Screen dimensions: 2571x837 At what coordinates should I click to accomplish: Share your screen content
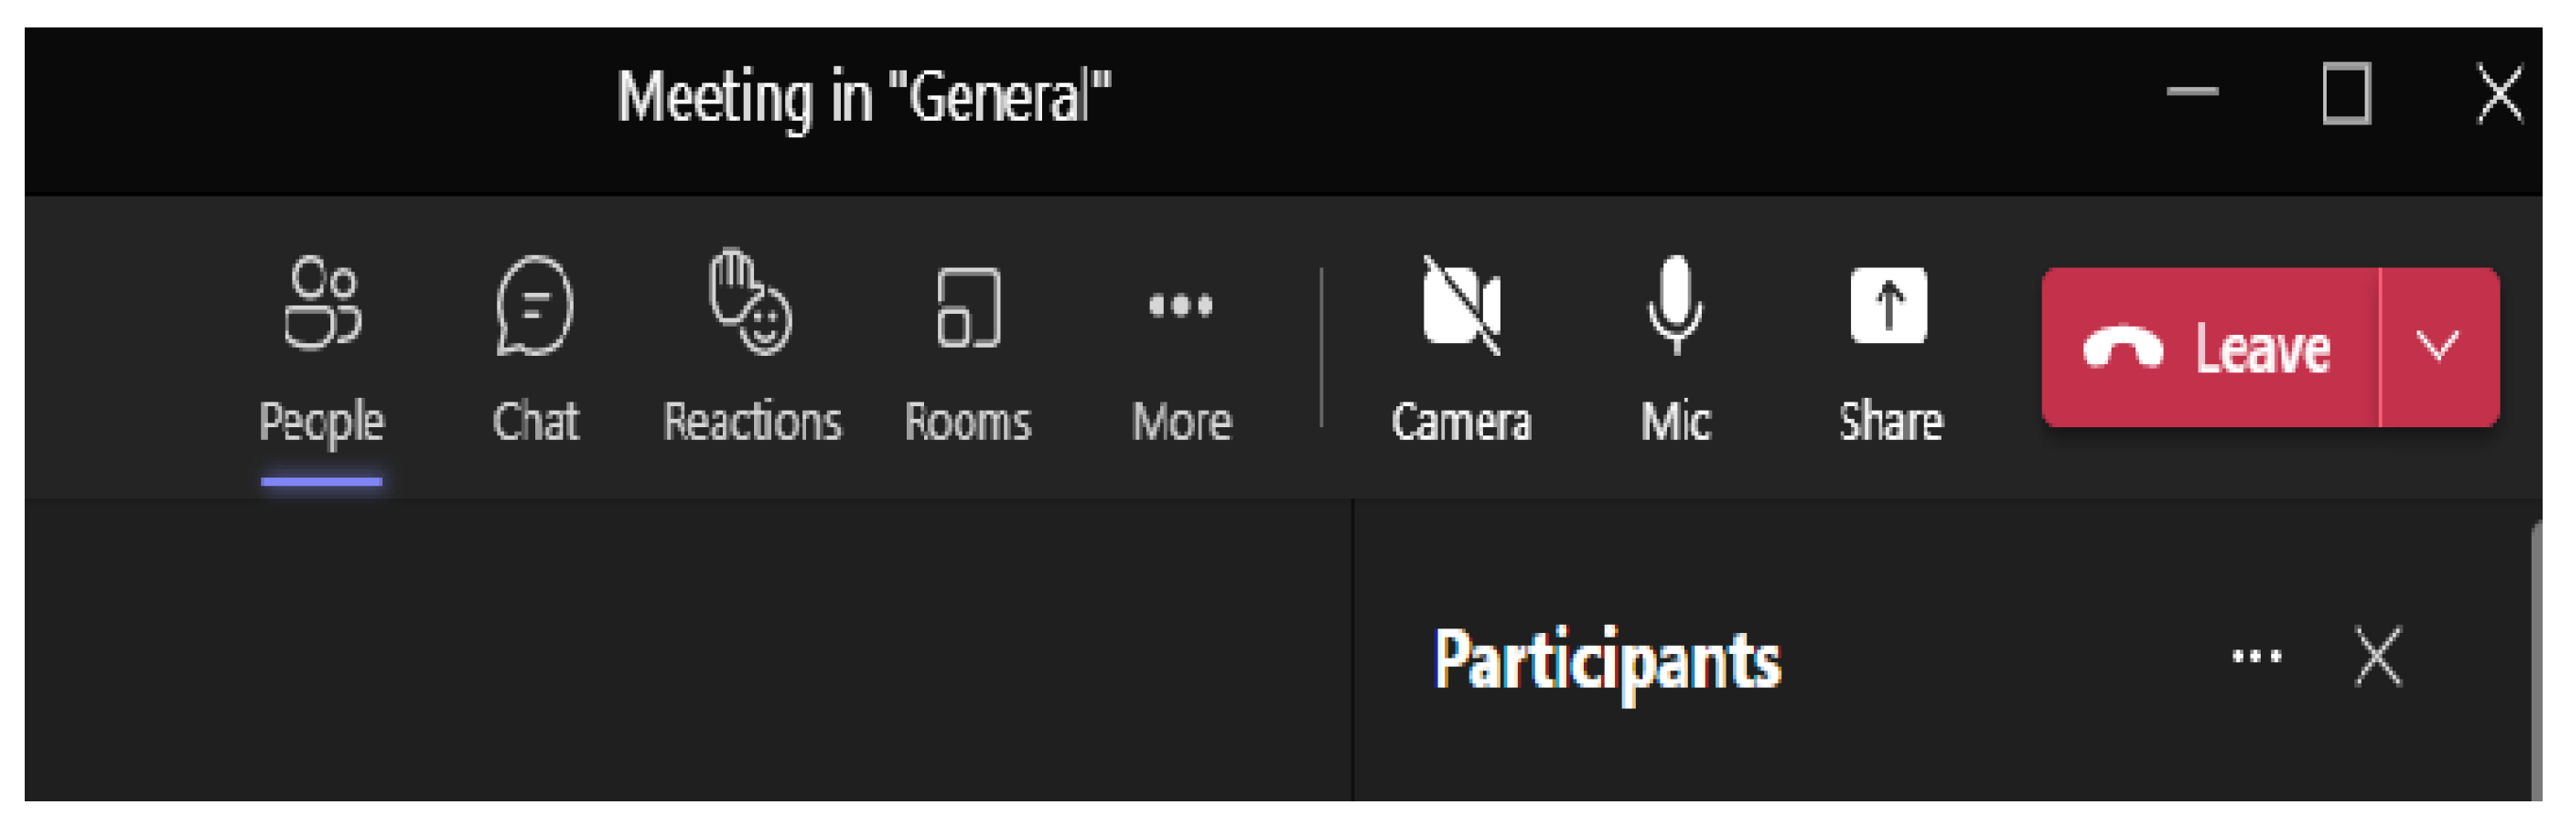tap(1889, 349)
